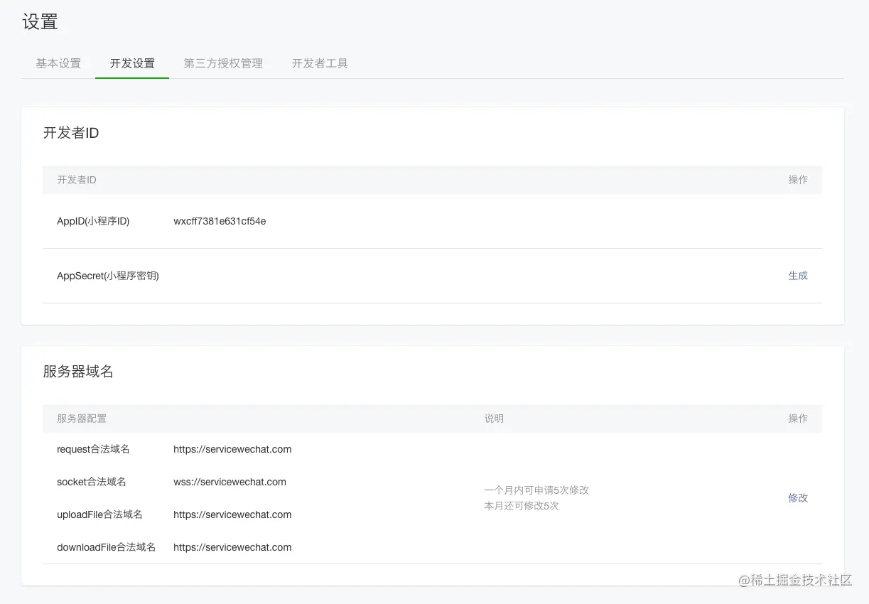Click the AppSecret(小程序密钥) label
The width and height of the screenshot is (869, 604).
(x=107, y=276)
